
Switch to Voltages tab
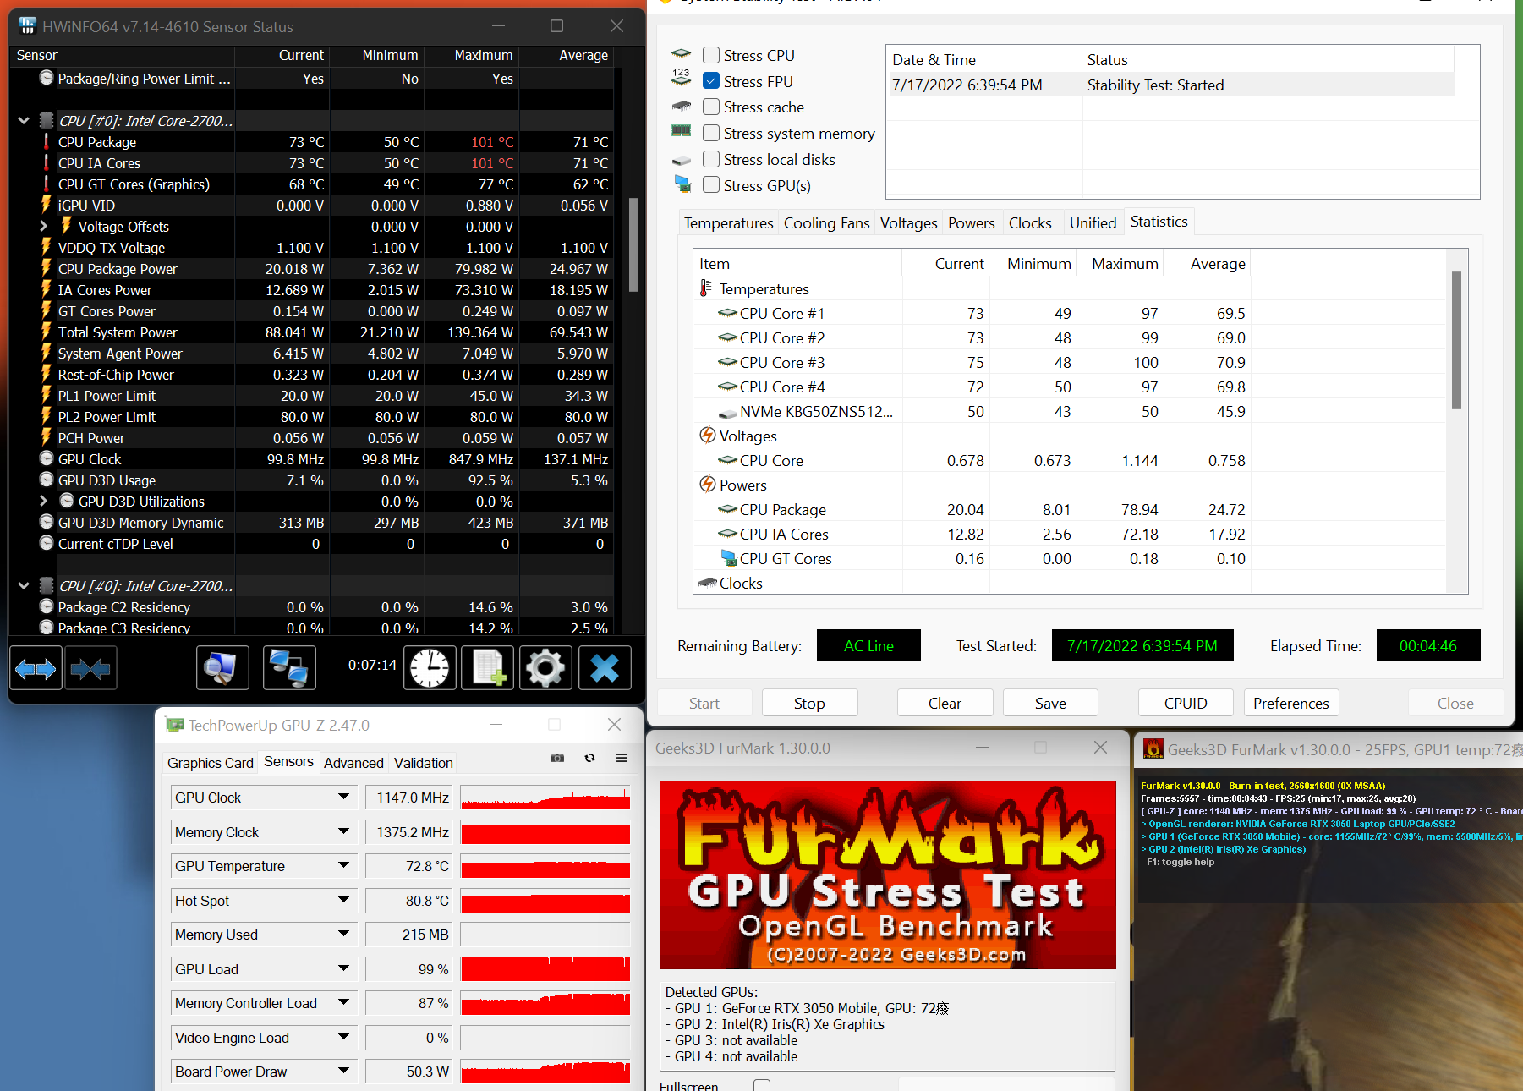(x=908, y=222)
